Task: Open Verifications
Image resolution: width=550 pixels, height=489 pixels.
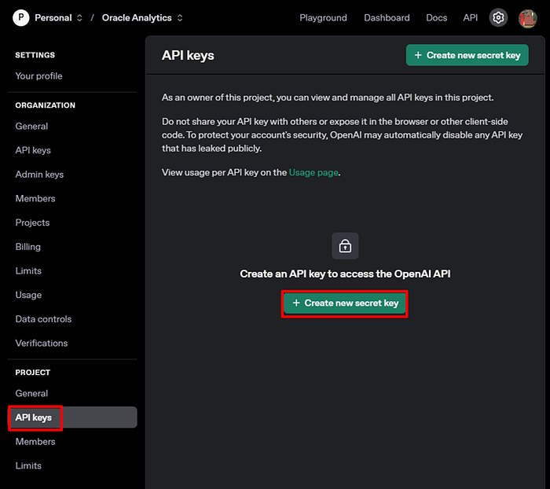Action: tap(42, 343)
